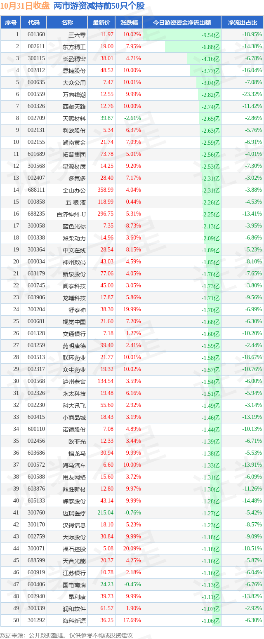The width and height of the screenshot is (264, 639).
Task: Select the title text 两市游资减持前50只个股
Action: coord(99,6)
